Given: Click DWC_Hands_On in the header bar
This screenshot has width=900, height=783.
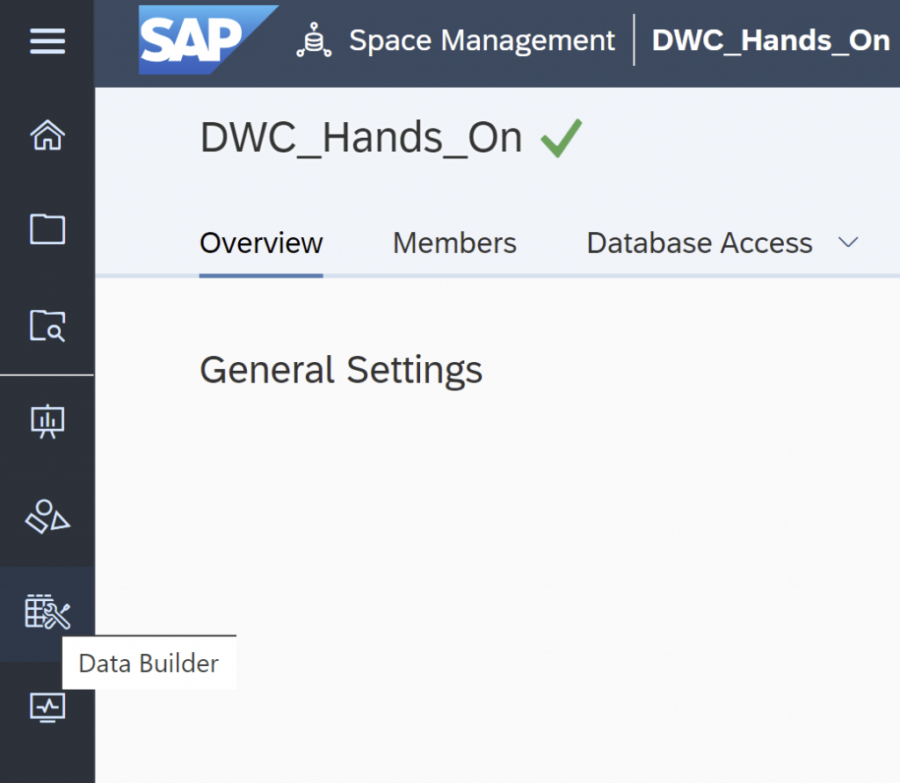Looking at the screenshot, I should tap(770, 40).
